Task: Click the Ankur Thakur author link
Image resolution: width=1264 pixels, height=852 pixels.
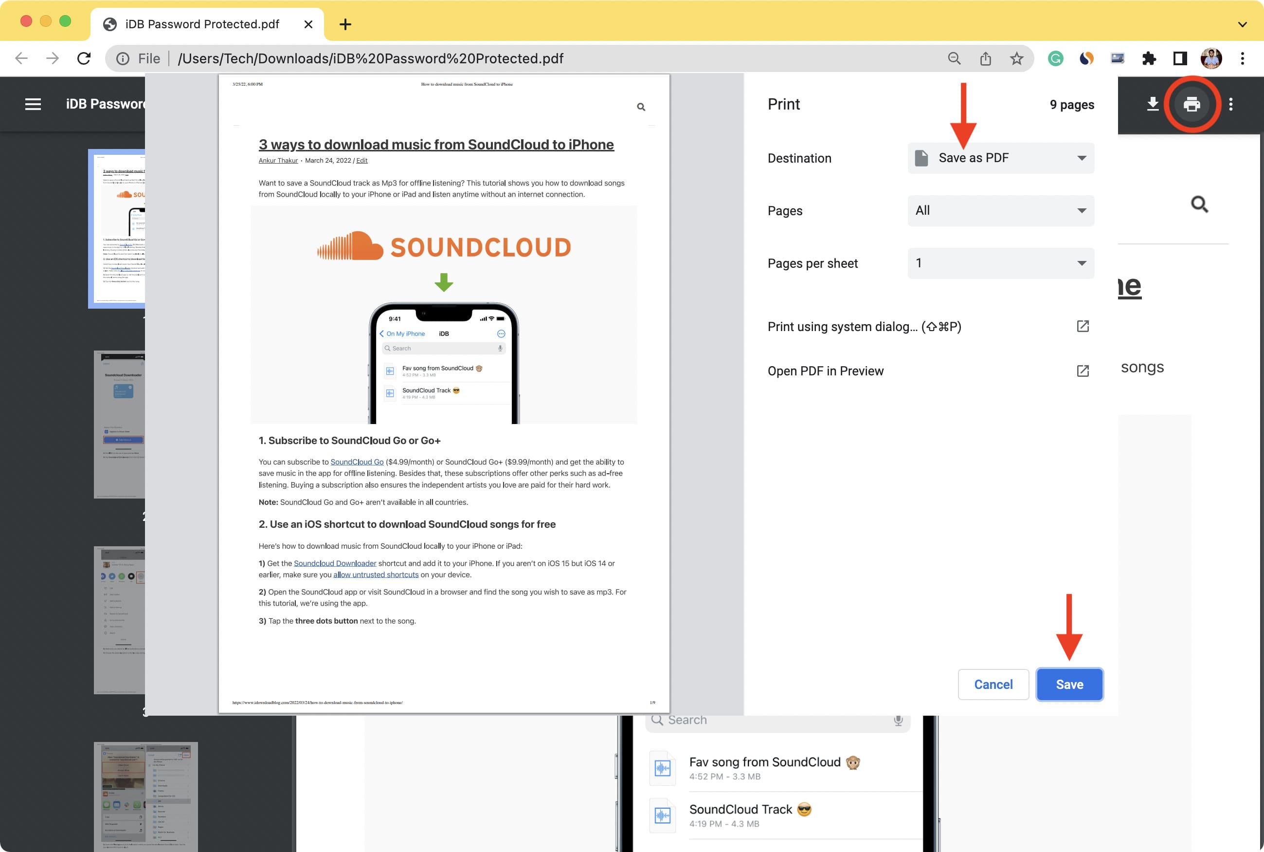Action: (x=278, y=160)
